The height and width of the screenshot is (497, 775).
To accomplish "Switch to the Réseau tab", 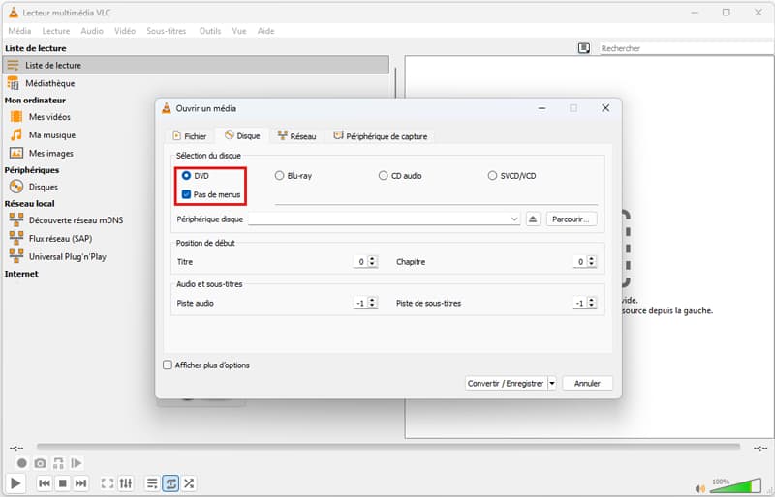I will tap(296, 136).
